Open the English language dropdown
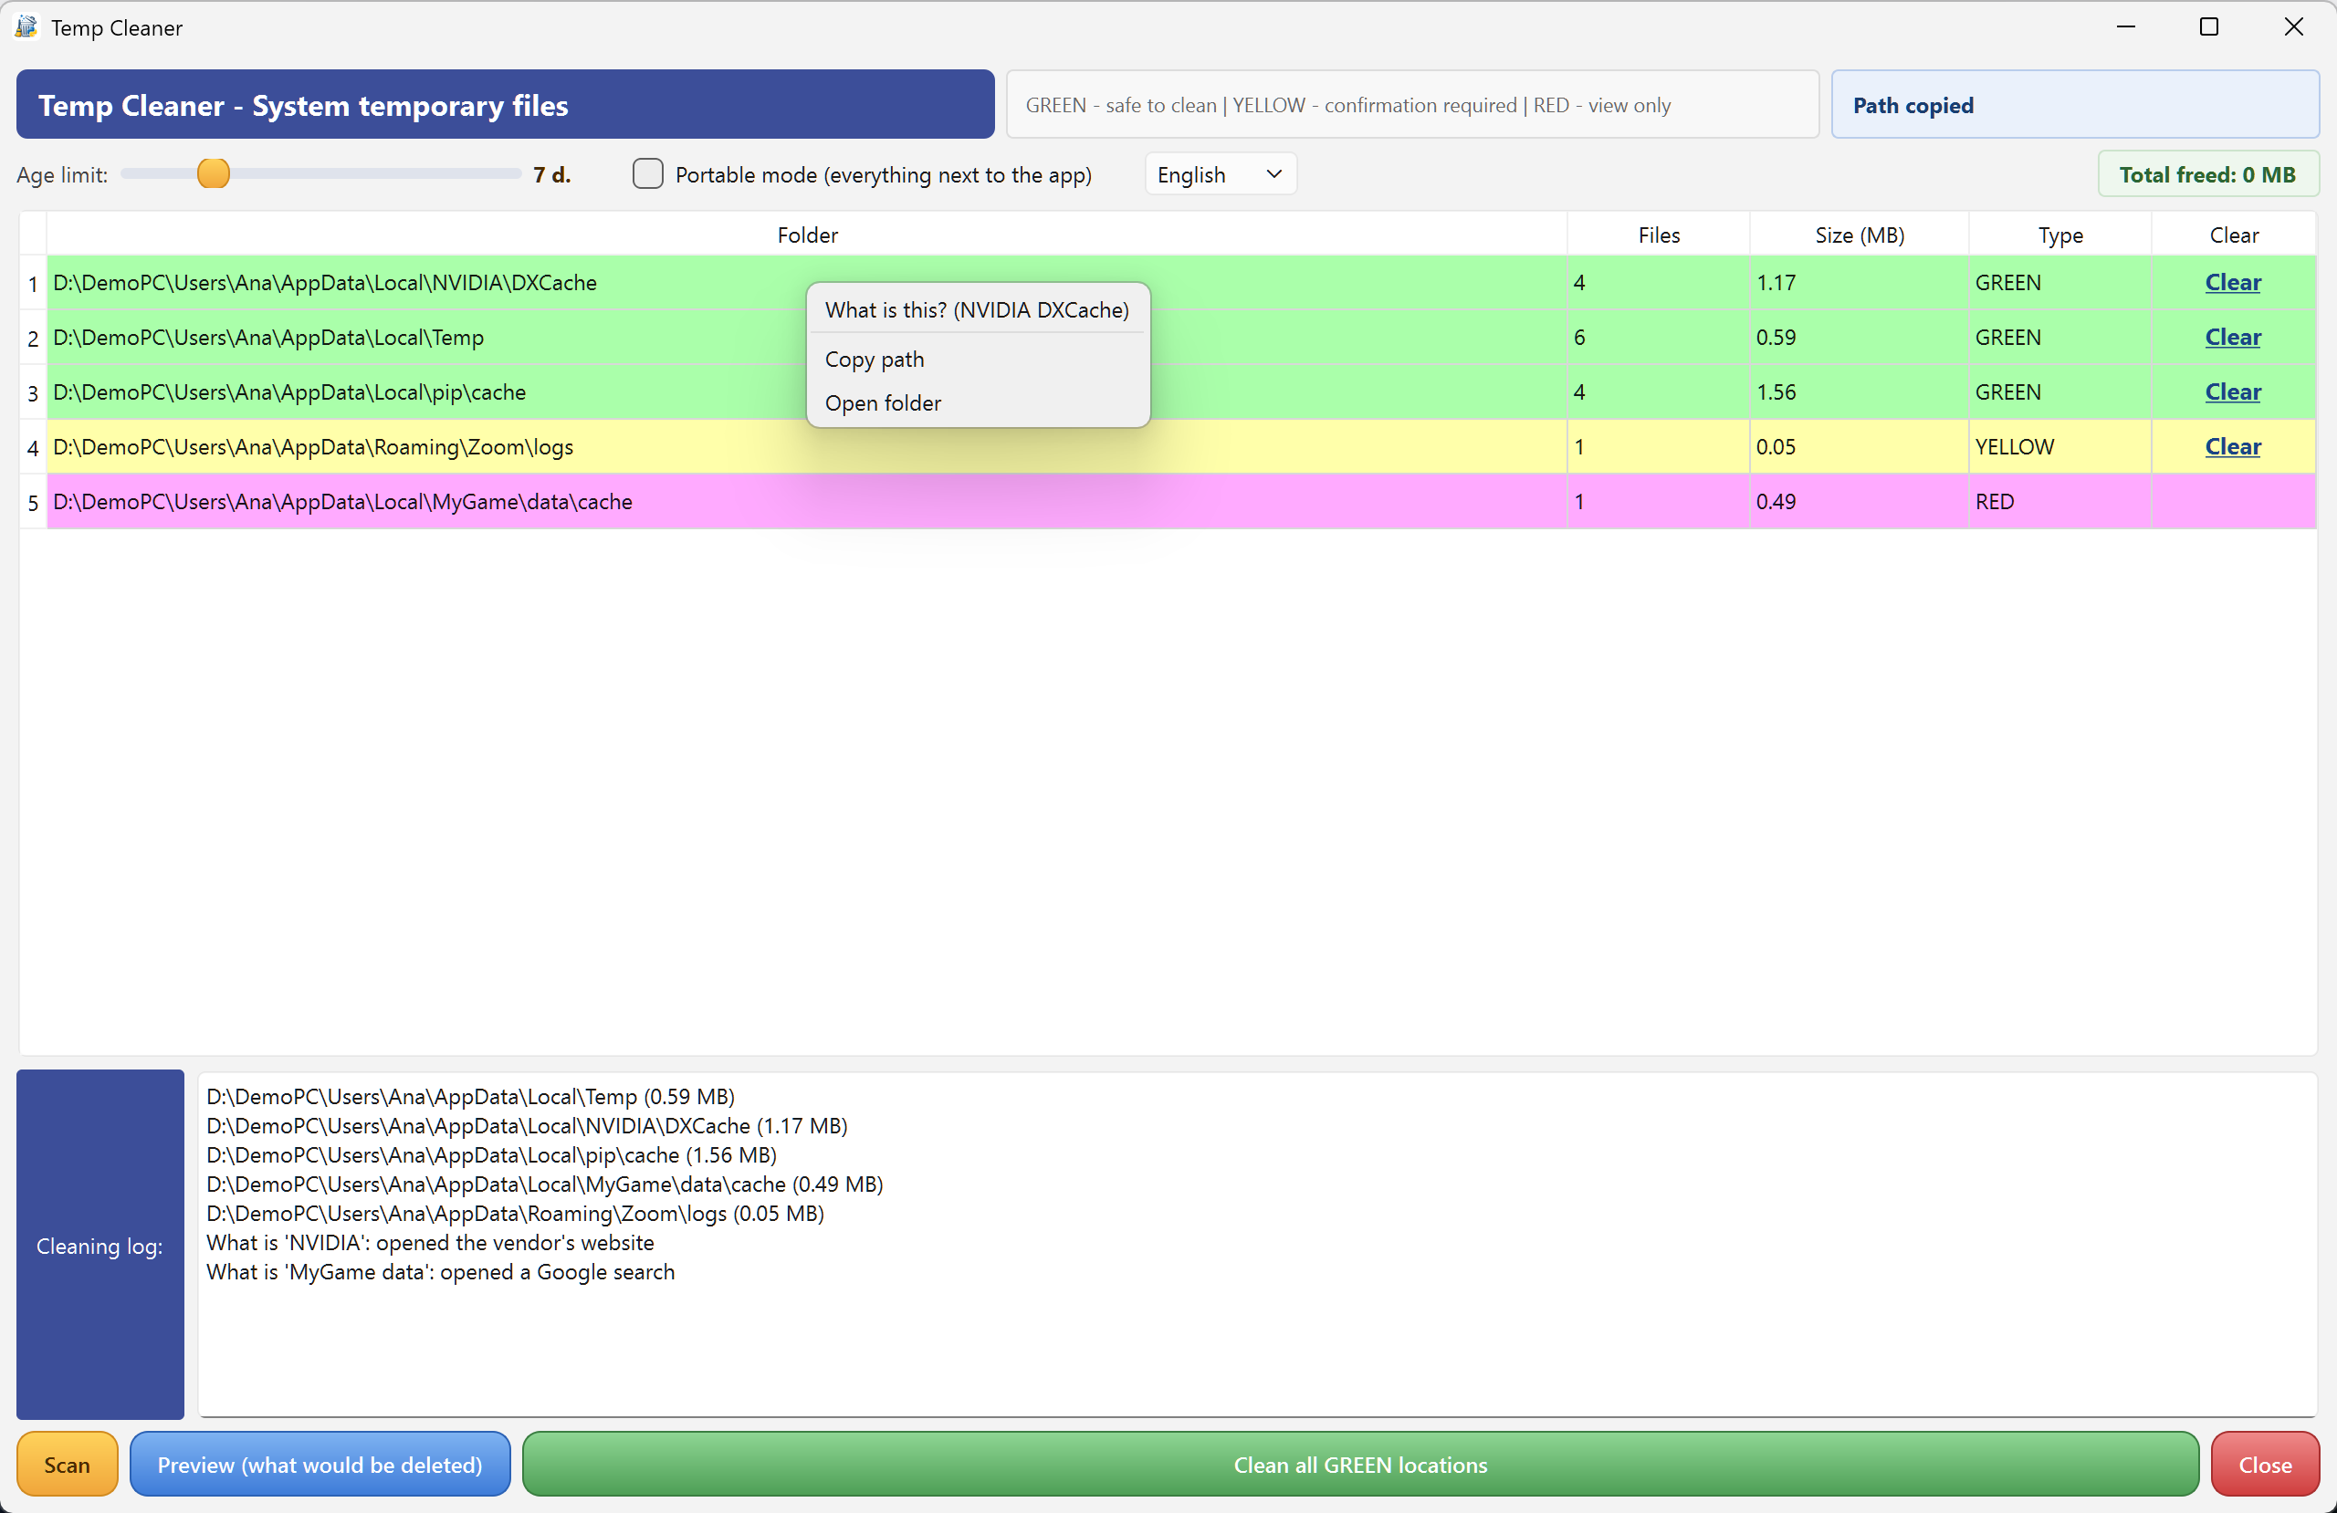Viewport: 2337px width, 1513px height. tap(1220, 173)
